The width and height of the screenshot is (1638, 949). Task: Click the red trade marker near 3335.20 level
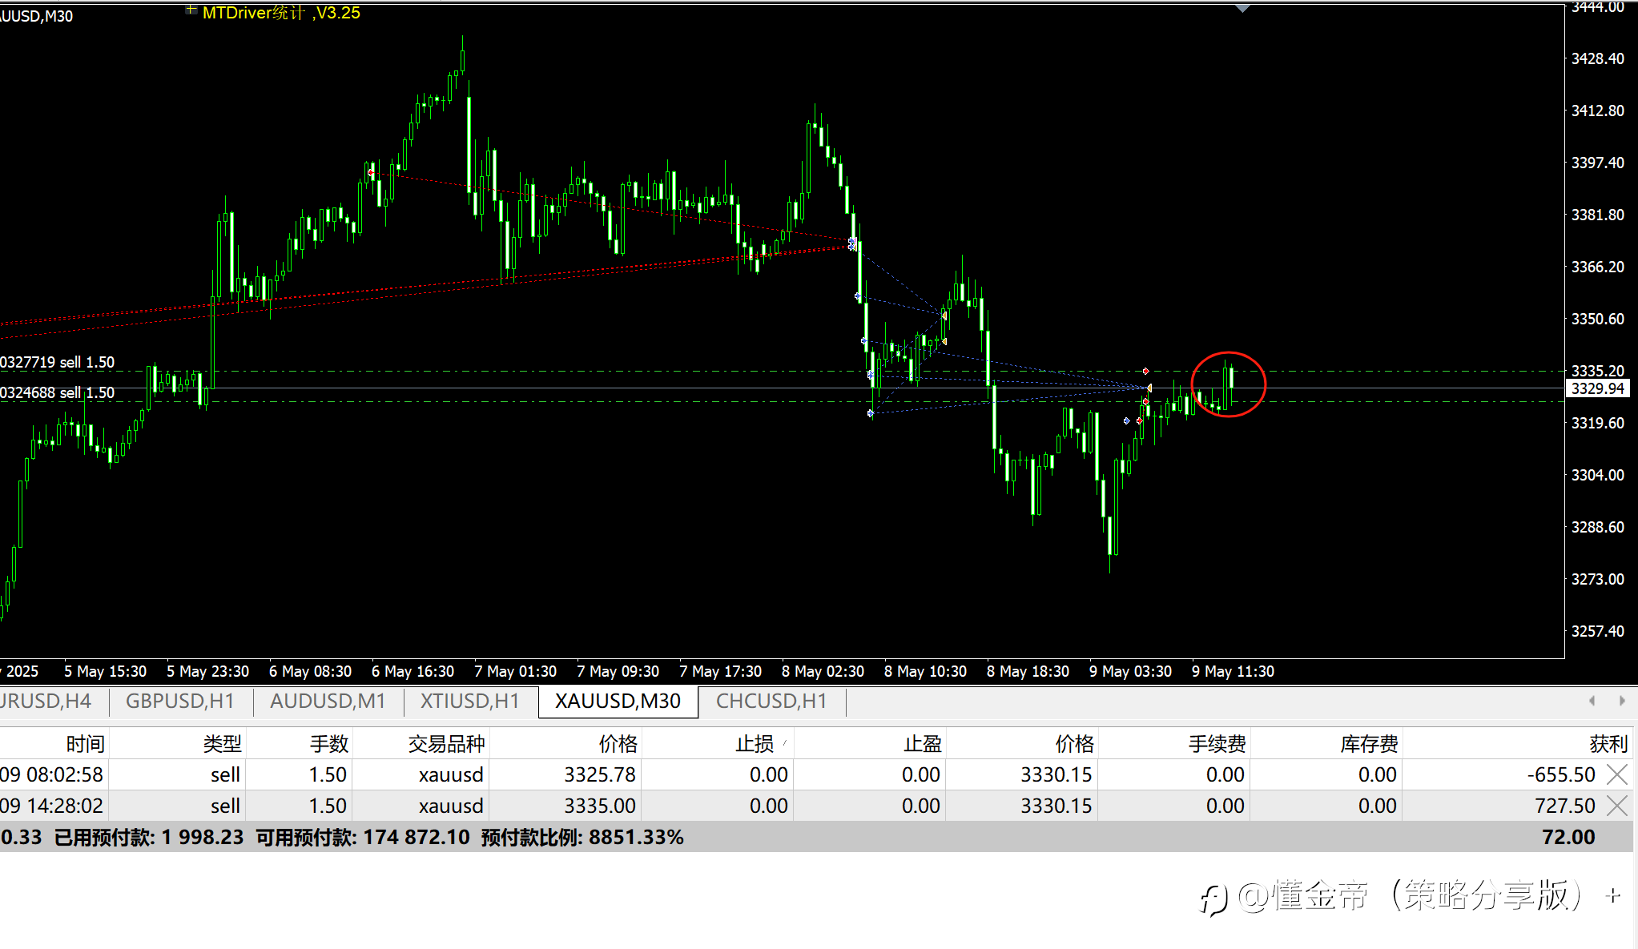point(1146,371)
